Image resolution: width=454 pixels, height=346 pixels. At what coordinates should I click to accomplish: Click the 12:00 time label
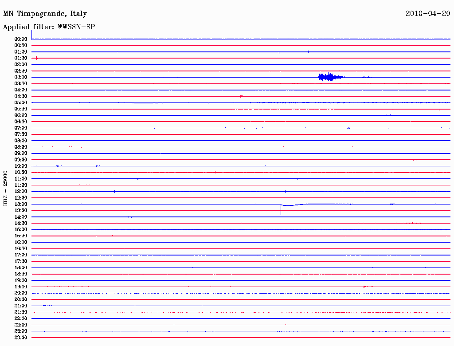click(21, 191)
